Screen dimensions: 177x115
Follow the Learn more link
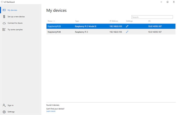click(51, 111)
